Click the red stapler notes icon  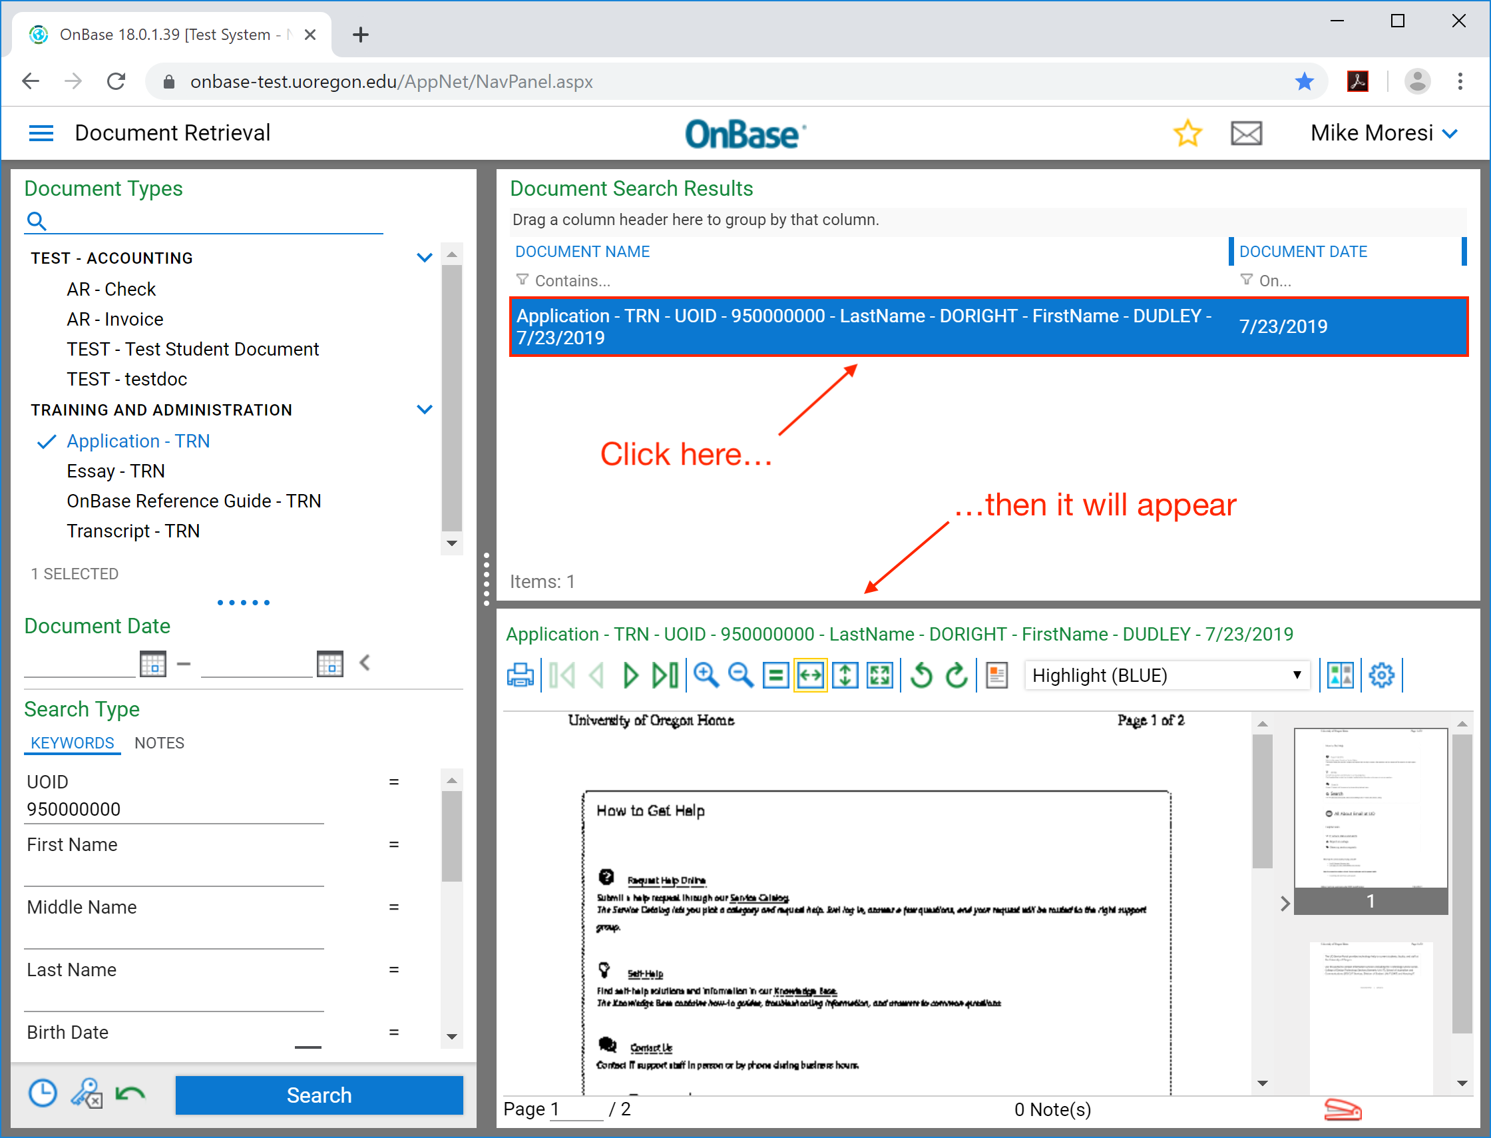[1343, 1109]
